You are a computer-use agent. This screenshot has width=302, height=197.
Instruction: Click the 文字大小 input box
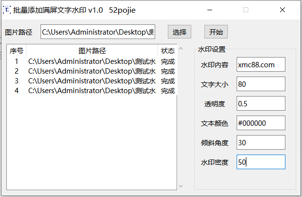pyautogui.click(x=261, y=84)
